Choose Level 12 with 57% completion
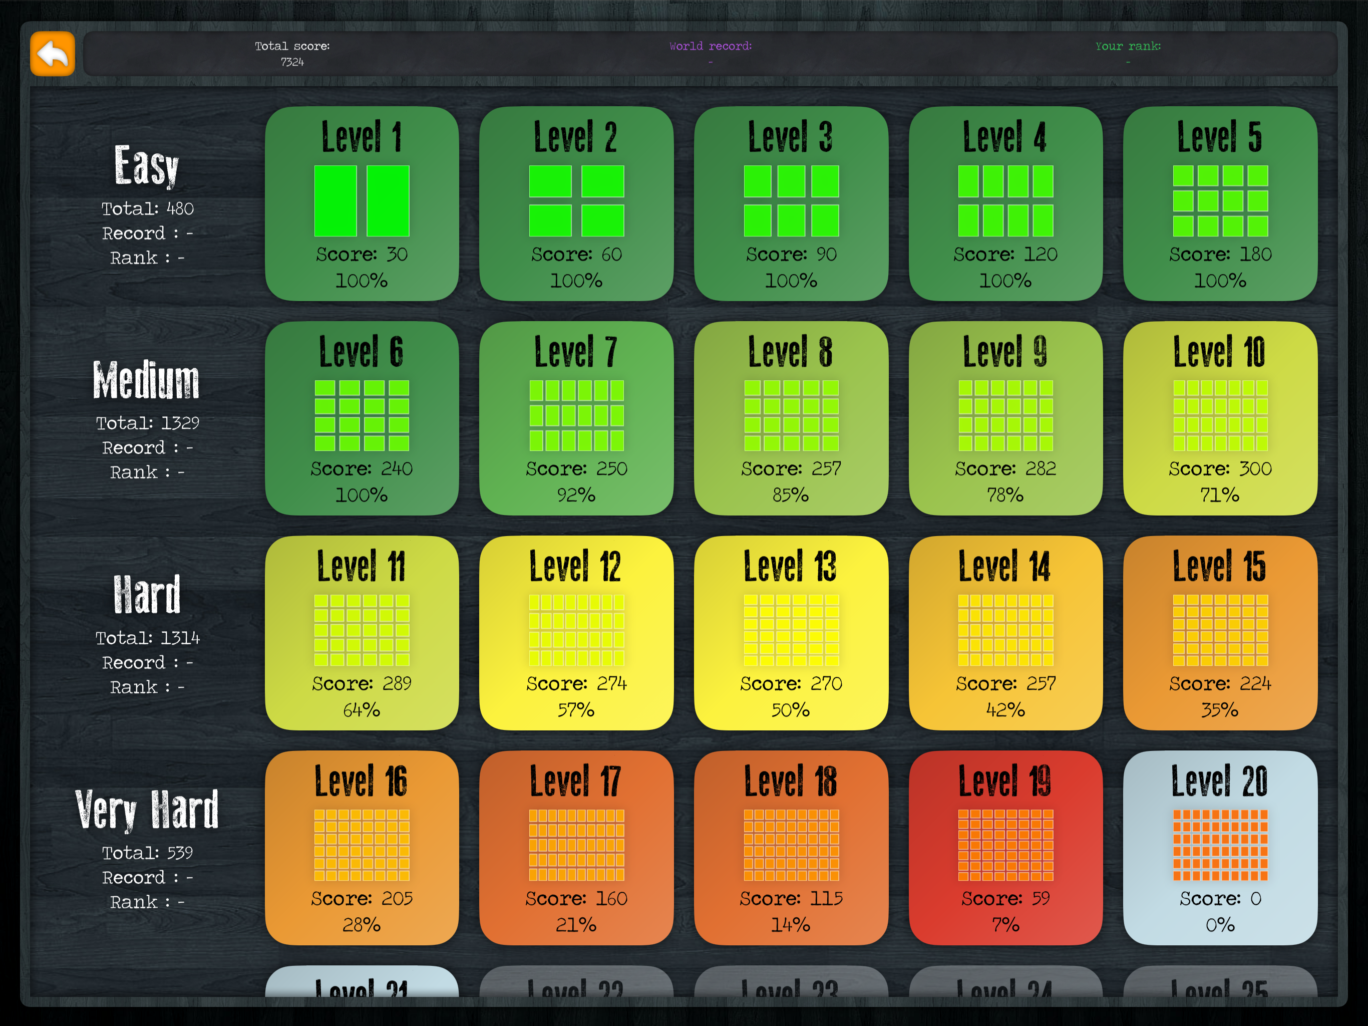Viewport: 1368px width, 1026px height. coord(576,633)
